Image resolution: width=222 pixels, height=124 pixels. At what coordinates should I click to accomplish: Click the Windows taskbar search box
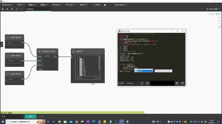(25, 122)
